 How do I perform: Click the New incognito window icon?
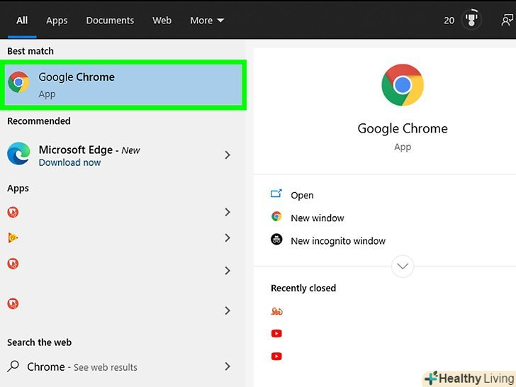276,240
